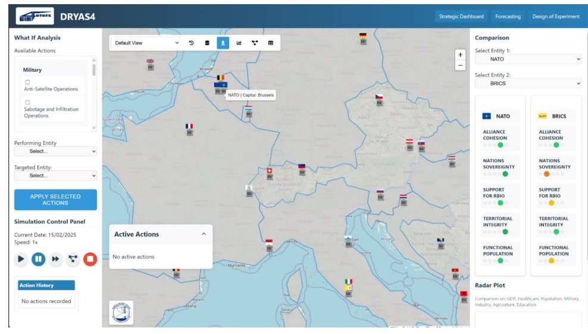Image resolution: width=588 pixels, height=334 pixels.
Task: Click the network graph icon in simulation controls
Action: [x=73, y=259]
